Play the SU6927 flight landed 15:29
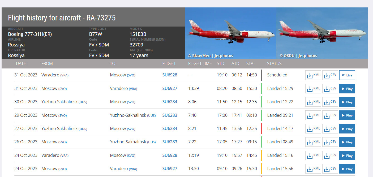373x177 pixels. tap(347, 89)
